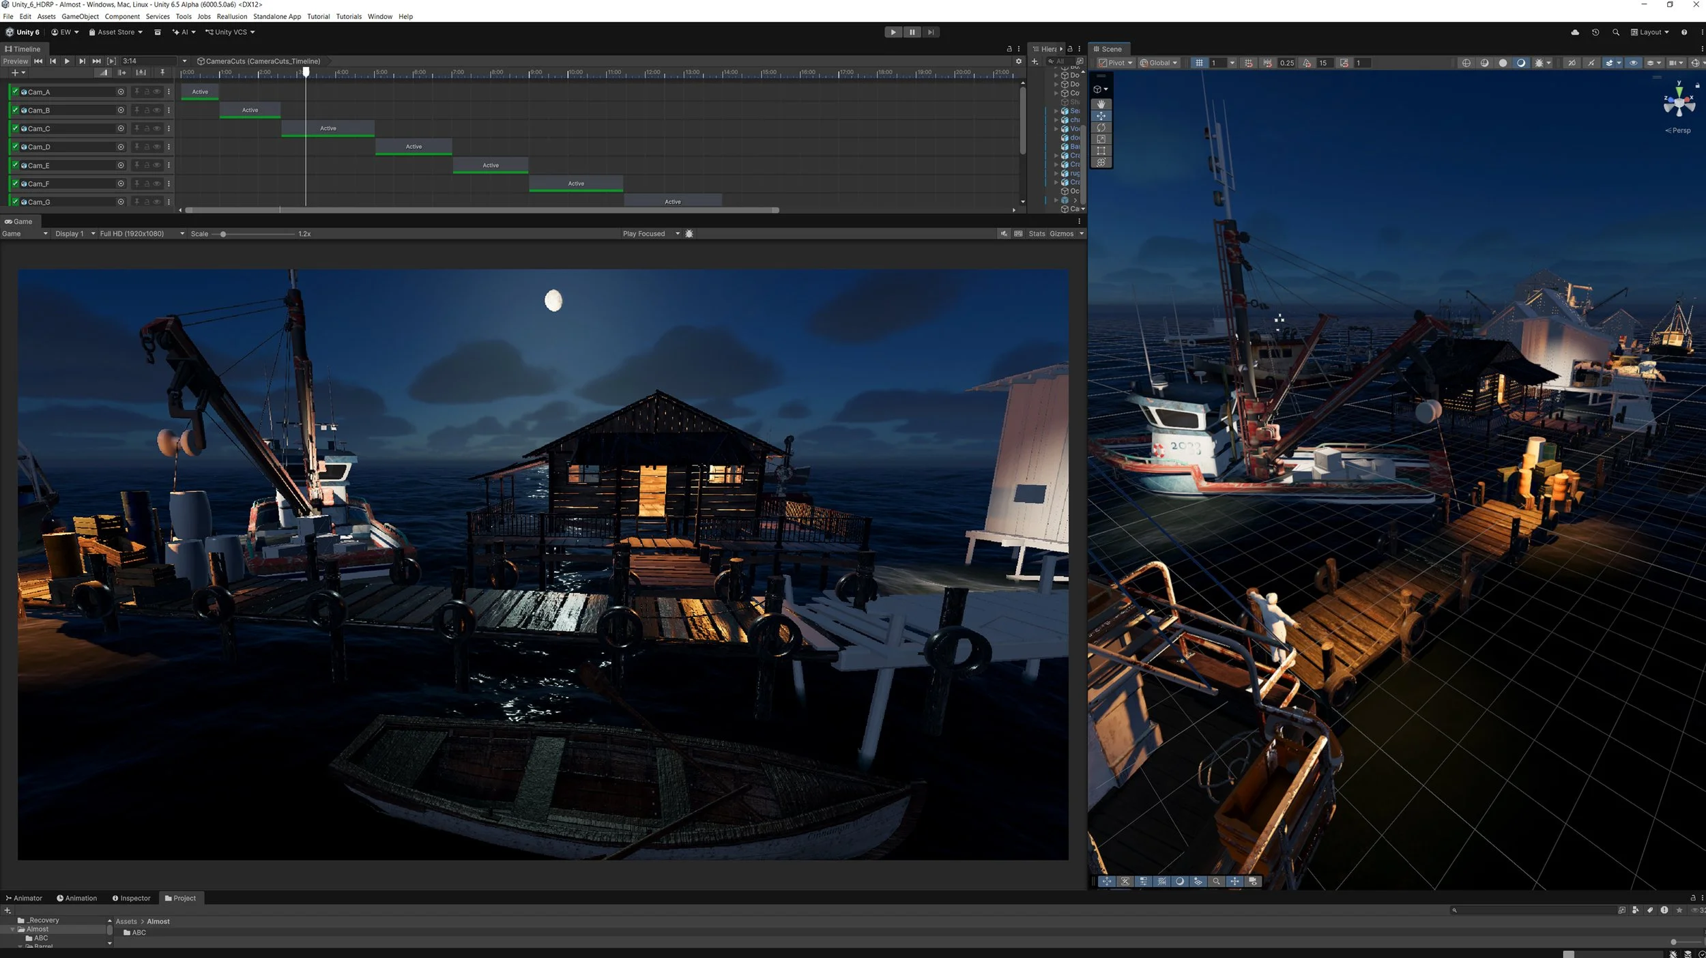Go to Timeline start
1706x958 pixels.
point(38,61)
